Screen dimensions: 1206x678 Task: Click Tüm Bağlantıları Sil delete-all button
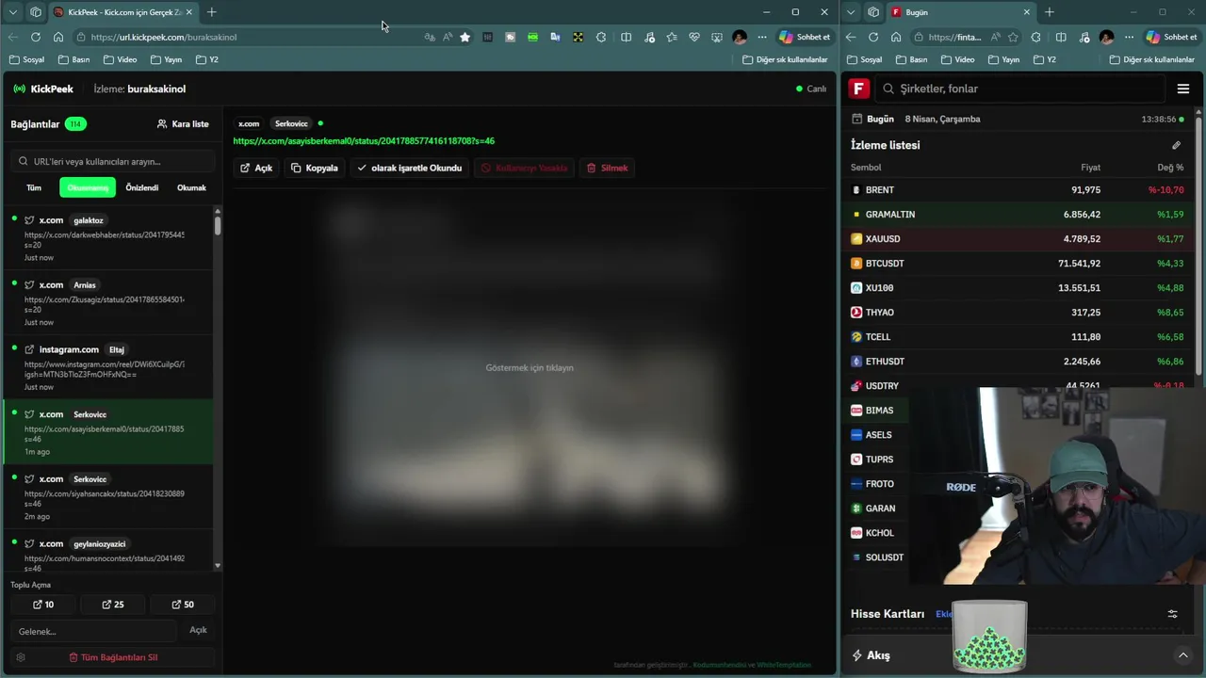113,657
